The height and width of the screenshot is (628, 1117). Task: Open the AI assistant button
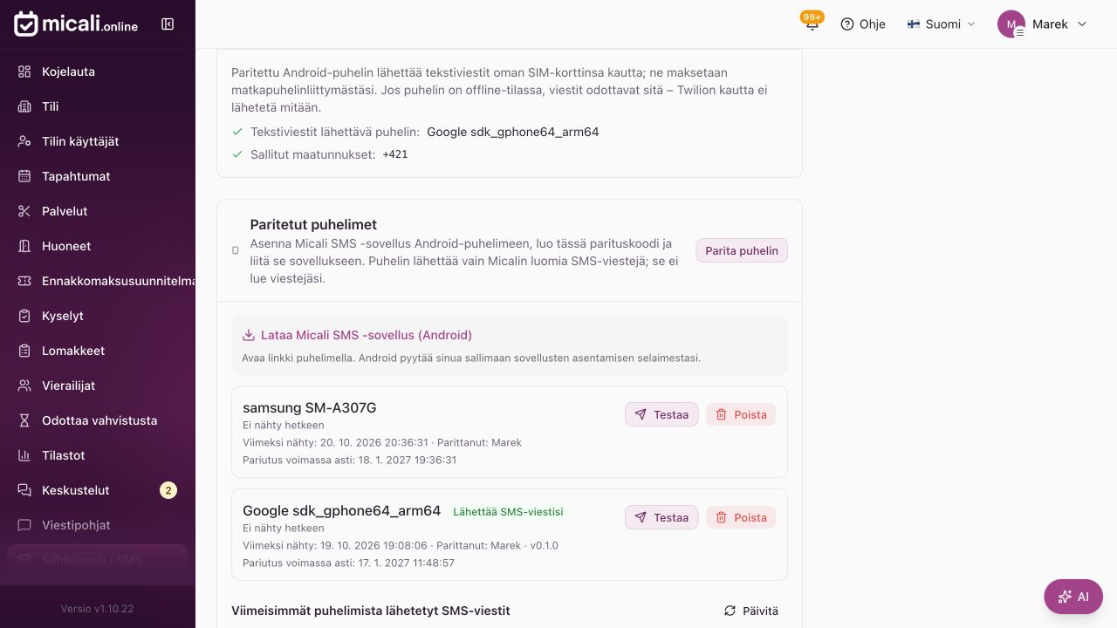pos(1073,597)
